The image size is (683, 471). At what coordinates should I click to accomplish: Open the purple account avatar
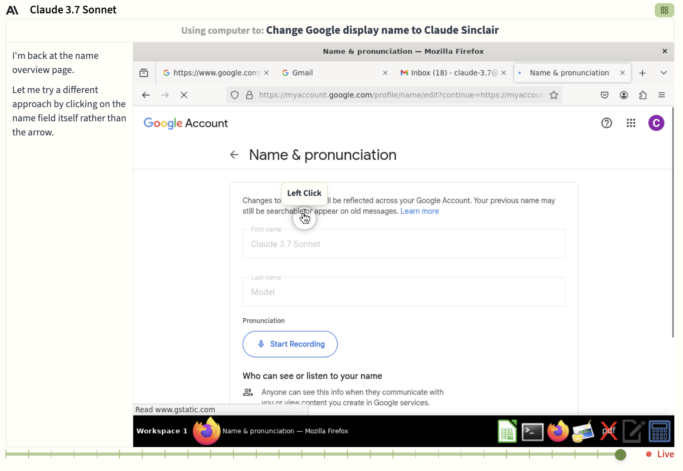tap(656, 123)
